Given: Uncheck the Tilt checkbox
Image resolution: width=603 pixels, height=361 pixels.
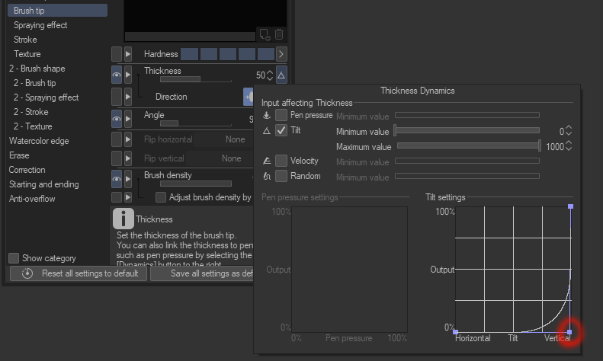Looking at the screenshot, I should [281, 130].
